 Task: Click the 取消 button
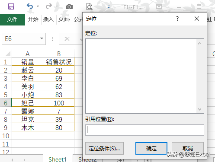188,148
